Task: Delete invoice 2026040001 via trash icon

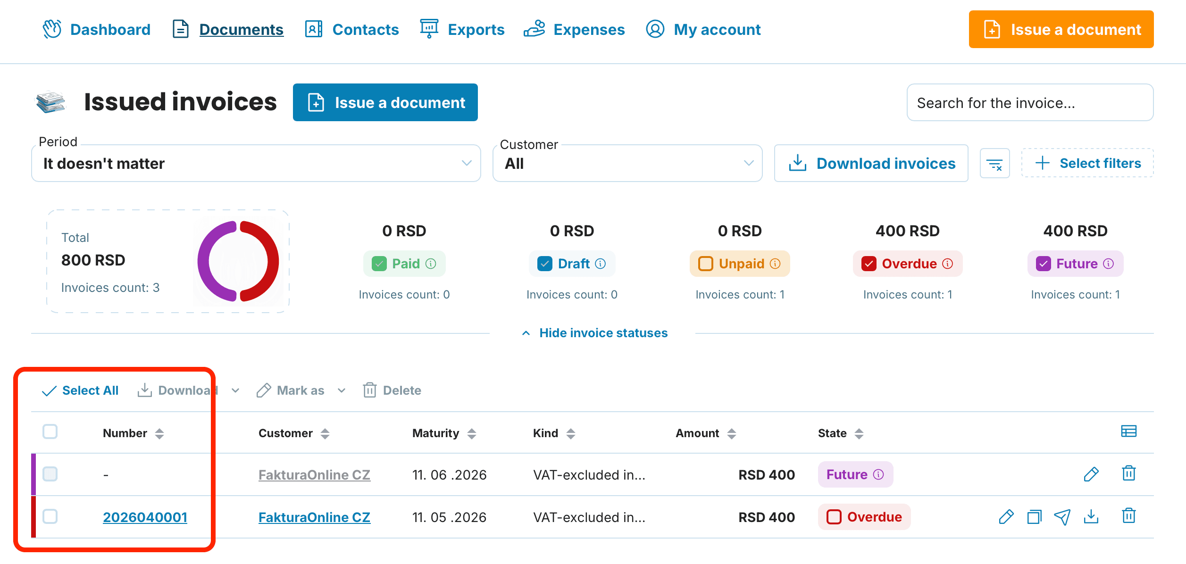Action: (x=1128, y=515)
